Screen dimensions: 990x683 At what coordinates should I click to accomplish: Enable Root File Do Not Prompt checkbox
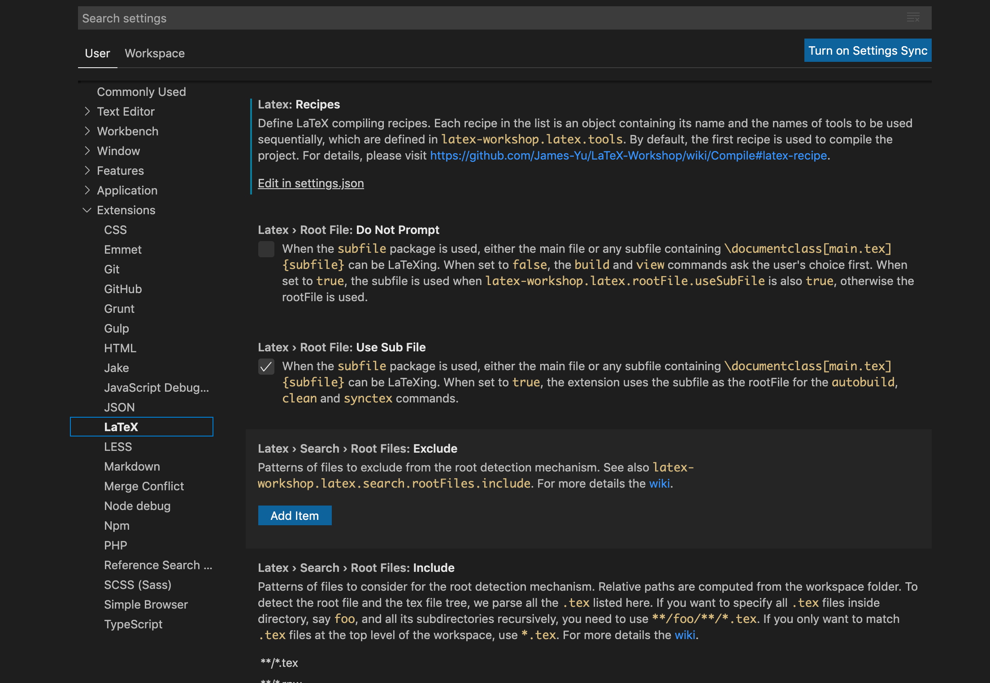(266, 249)
